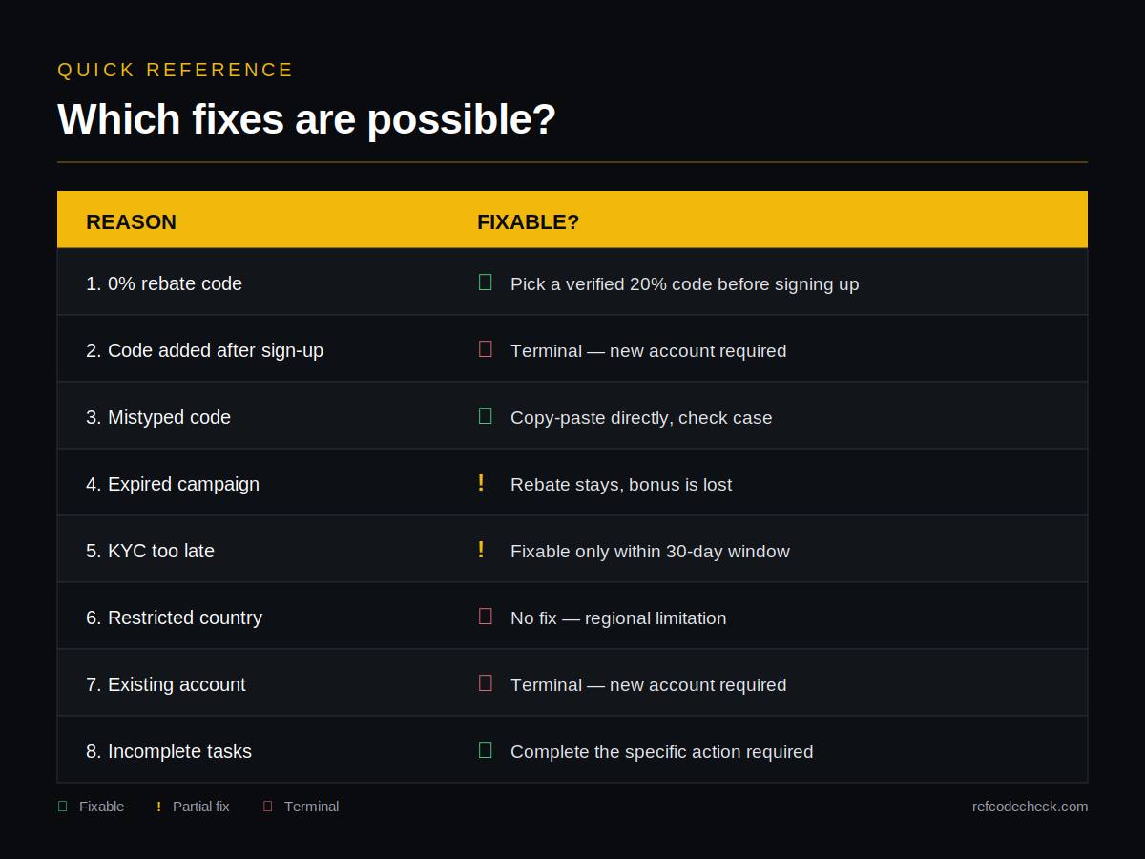Click the yellow exclamation for Expired campaign
This screenshot has height=859, width=1145.
click(x=481, y=483)
